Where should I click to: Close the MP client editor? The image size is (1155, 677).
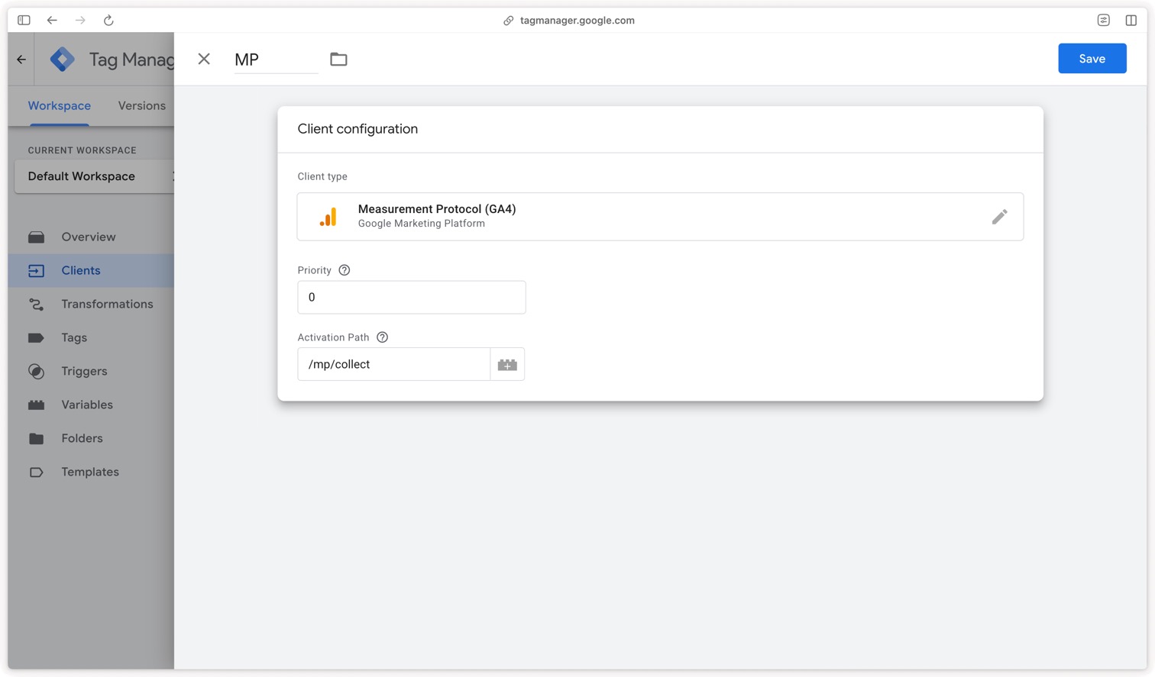point(204,59)
